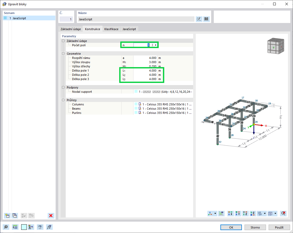Set view in -Z direction

253,213
